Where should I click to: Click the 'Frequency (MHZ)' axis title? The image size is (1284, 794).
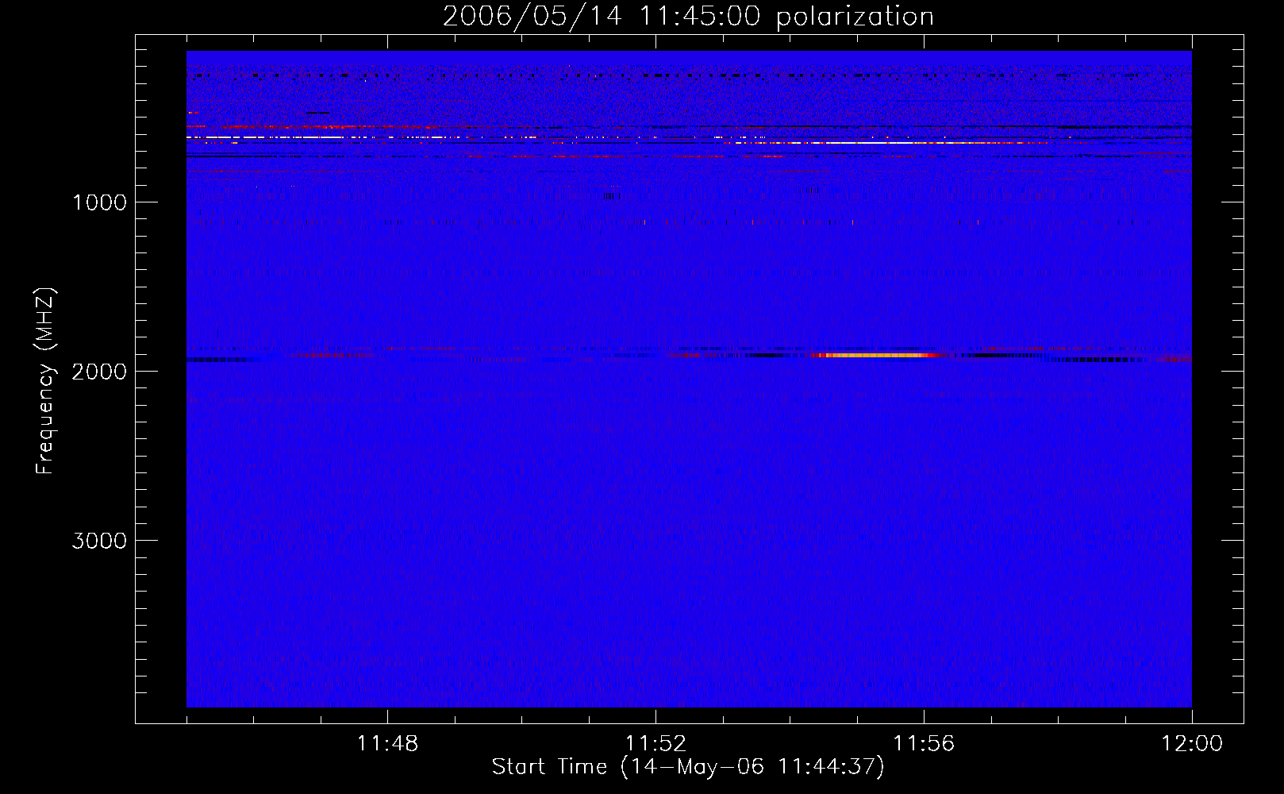coord(45,381)
